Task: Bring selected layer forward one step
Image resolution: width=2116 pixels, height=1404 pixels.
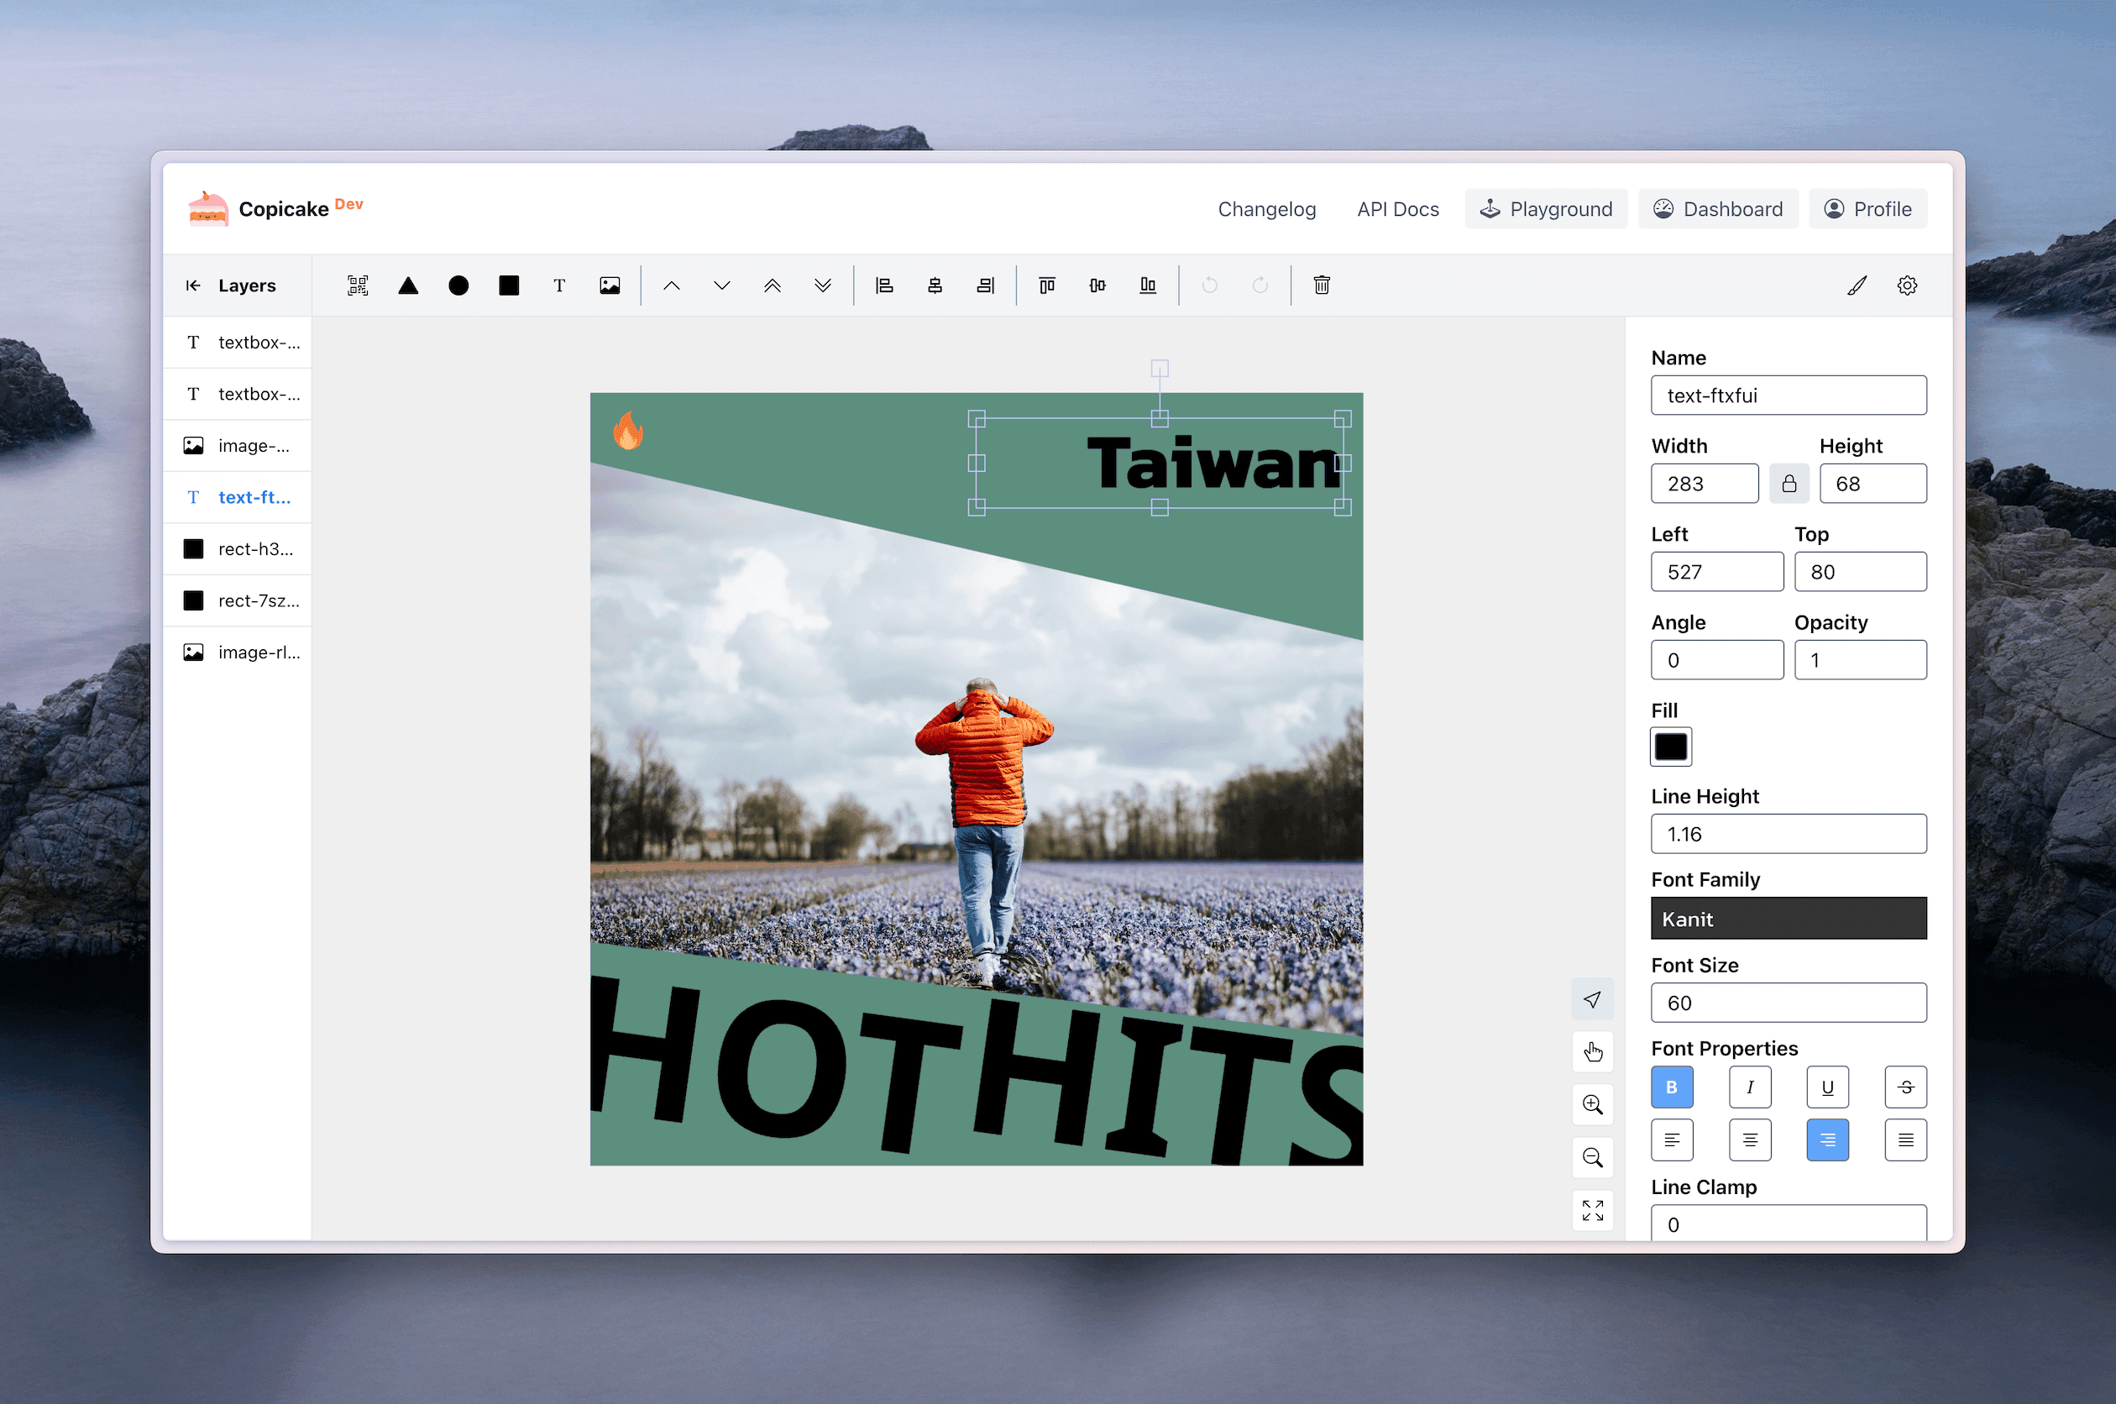Action: click(671, 286)
